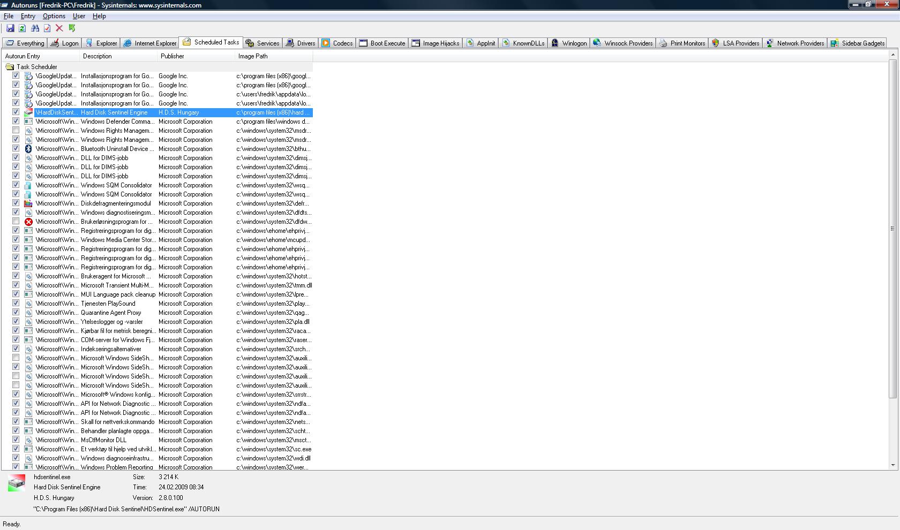Sort by the Publisher column header

click(196, 56)
